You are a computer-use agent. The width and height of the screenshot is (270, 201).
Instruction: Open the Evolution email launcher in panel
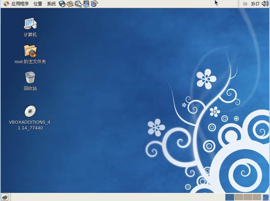click(x=70, y=4)
